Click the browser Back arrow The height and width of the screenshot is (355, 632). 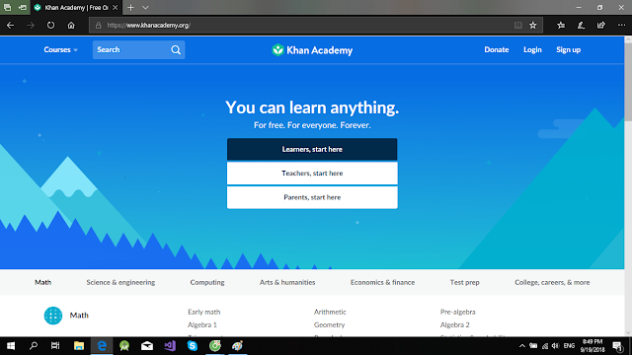(11, 26)
